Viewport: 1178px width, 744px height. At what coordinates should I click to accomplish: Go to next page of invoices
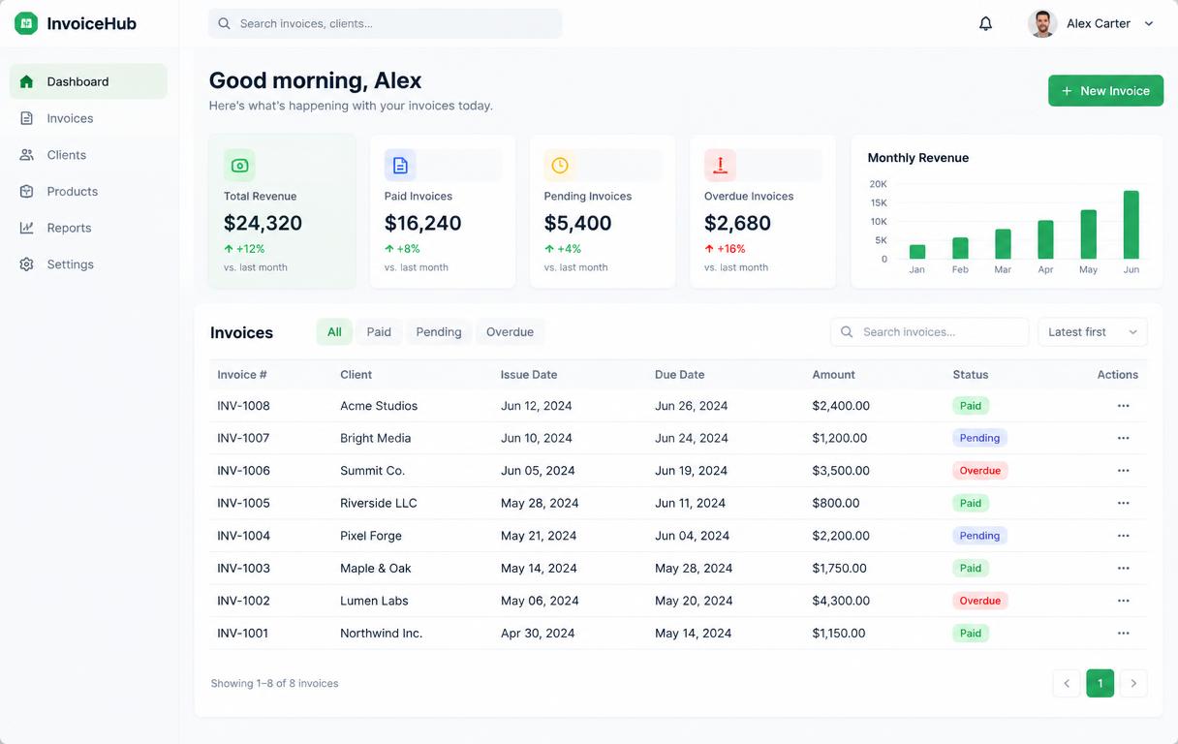[1133, 683]
